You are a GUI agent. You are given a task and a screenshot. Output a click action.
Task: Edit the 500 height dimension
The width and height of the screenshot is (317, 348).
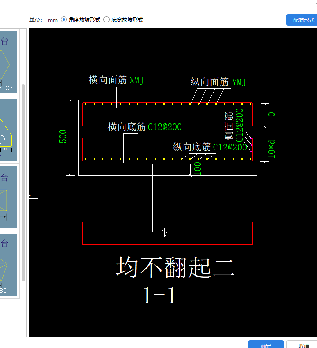63,136
